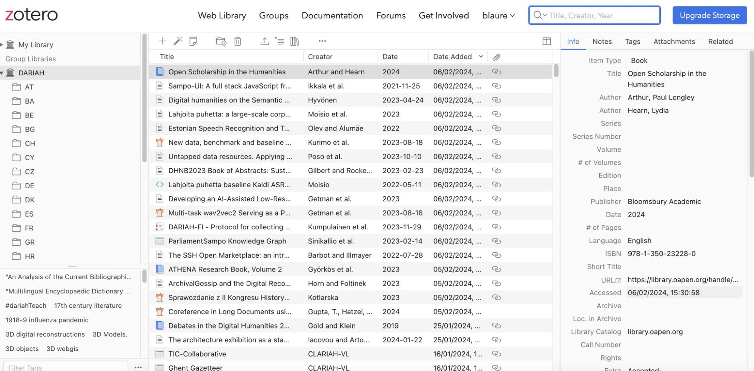Switch to the Attachments tab
This screenshot has height=371, width=754.
pos(674,41)
